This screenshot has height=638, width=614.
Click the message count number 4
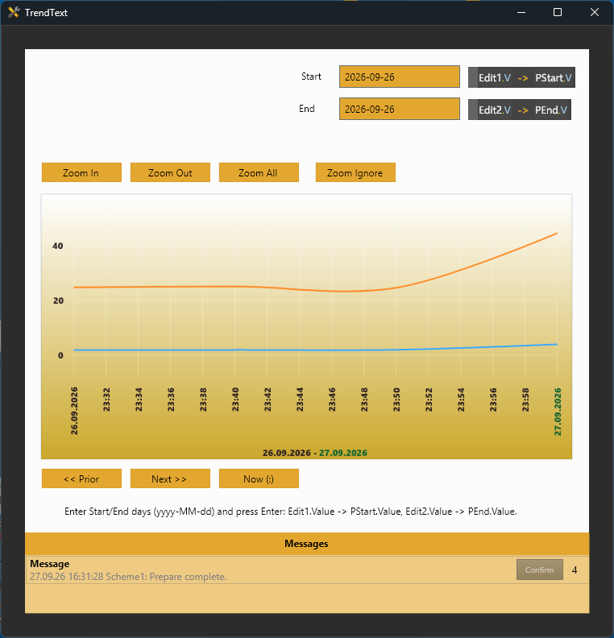point(575,570)
